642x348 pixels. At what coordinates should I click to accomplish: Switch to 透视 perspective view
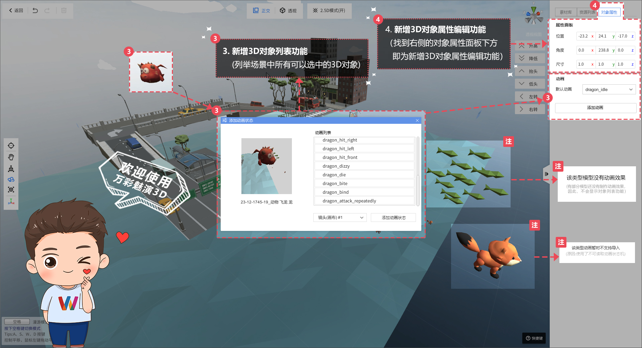[x=288, y=11]
